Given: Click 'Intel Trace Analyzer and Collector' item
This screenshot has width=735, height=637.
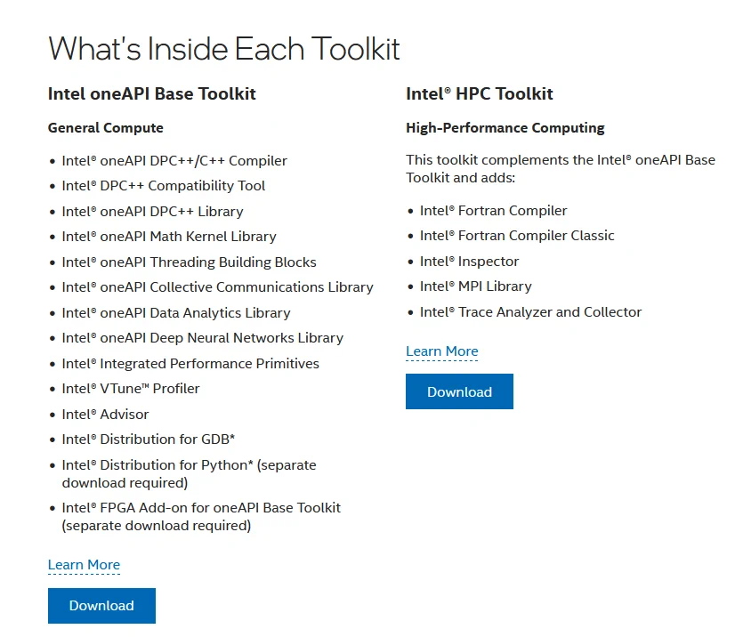Looking at the screenshot, I should [530, 311].
